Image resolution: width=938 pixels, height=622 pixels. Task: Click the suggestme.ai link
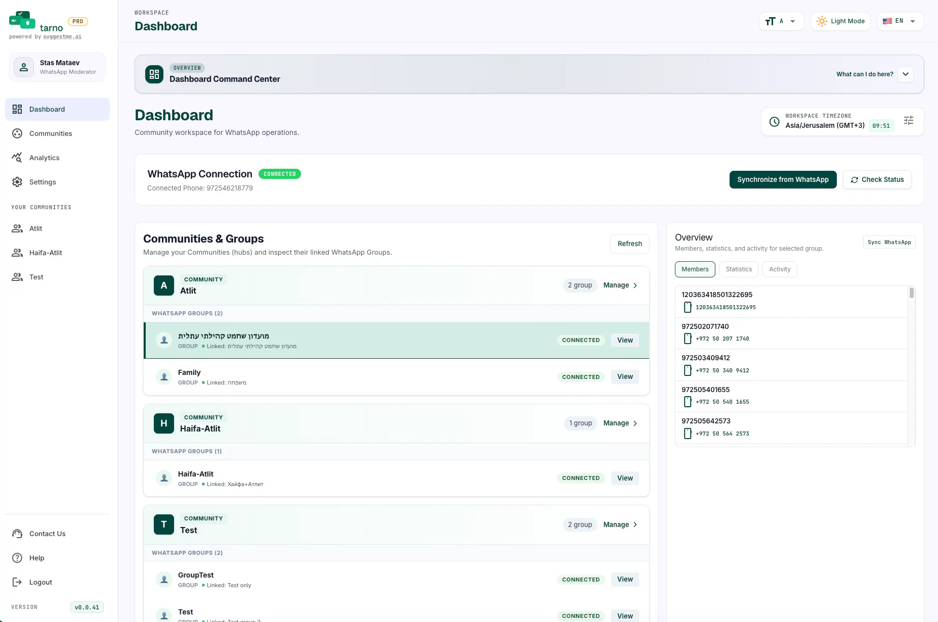(62, 37)
